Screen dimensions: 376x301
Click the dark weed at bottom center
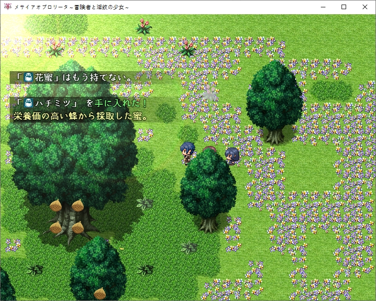tap(145, 270)
